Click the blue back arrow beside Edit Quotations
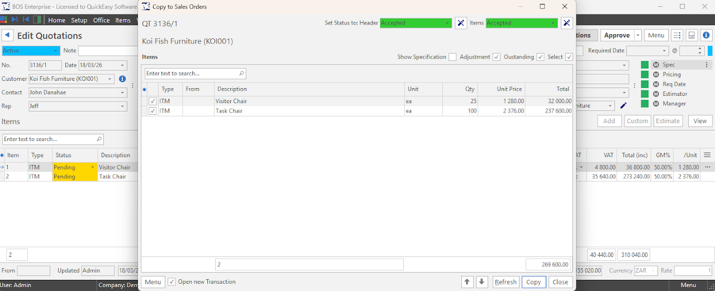This screenshot has height=291, width=715. [x=8, y=35]
